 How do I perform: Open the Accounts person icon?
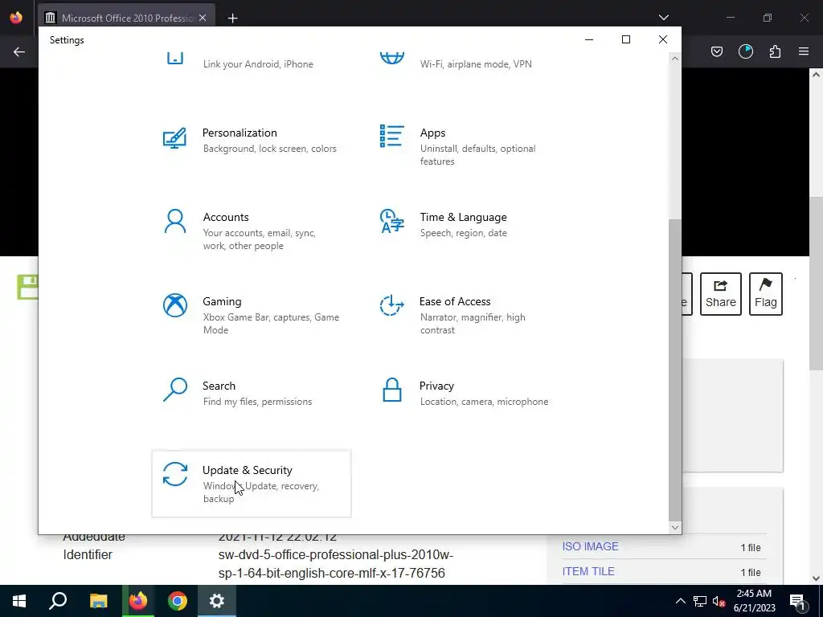coord(174,222)
